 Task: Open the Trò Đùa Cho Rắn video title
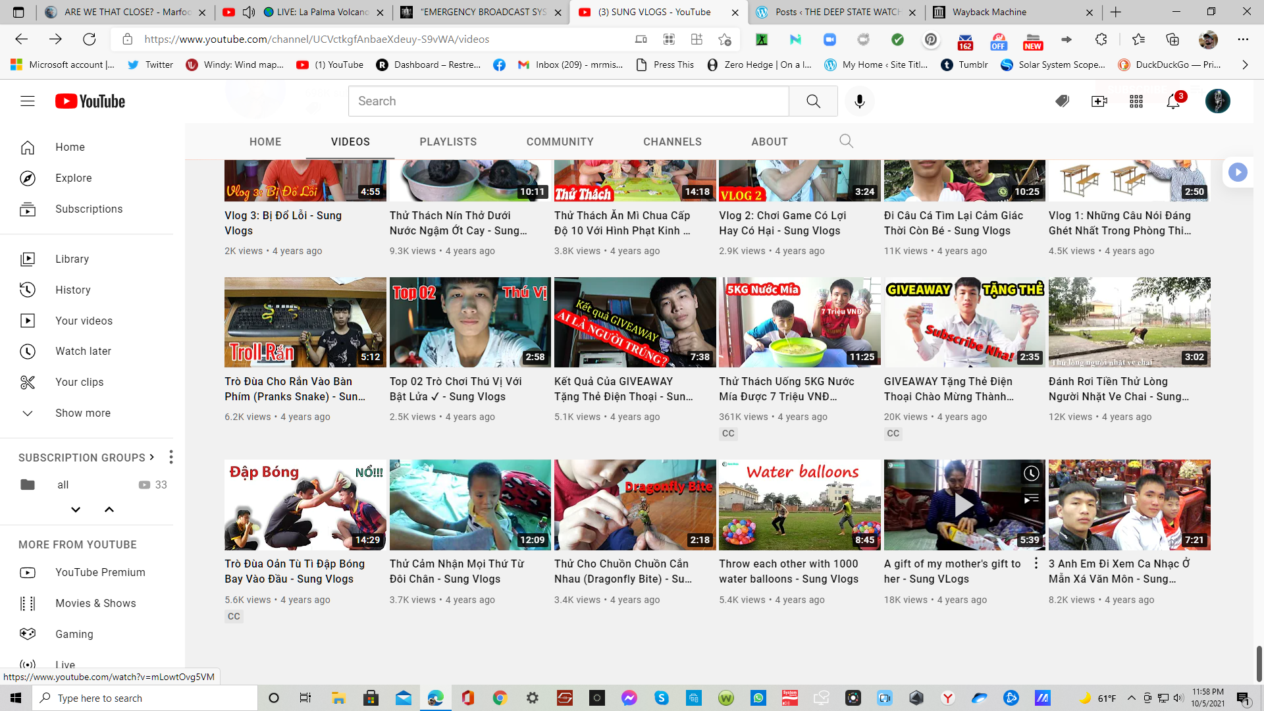[294, 388]
